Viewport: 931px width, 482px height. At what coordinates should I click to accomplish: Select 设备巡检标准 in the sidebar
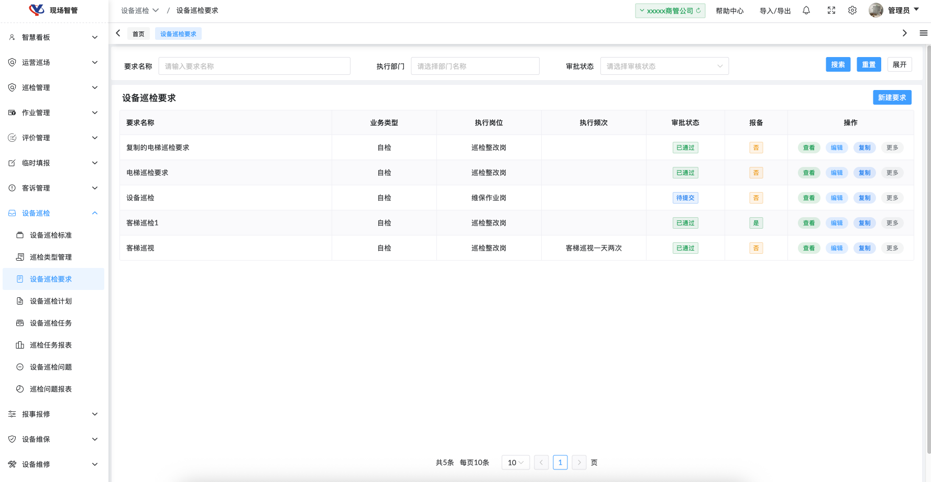(51, 235)
